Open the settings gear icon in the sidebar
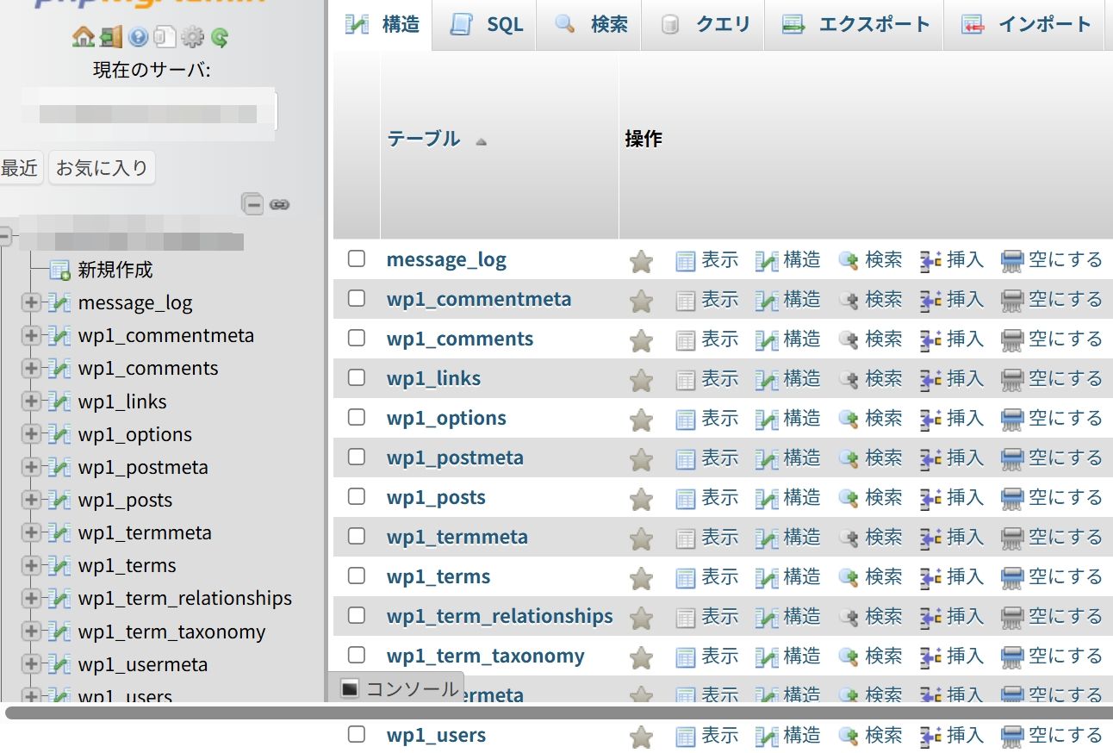The height and width of the screenshot is (753, 1113). click(x=192, y=37)
